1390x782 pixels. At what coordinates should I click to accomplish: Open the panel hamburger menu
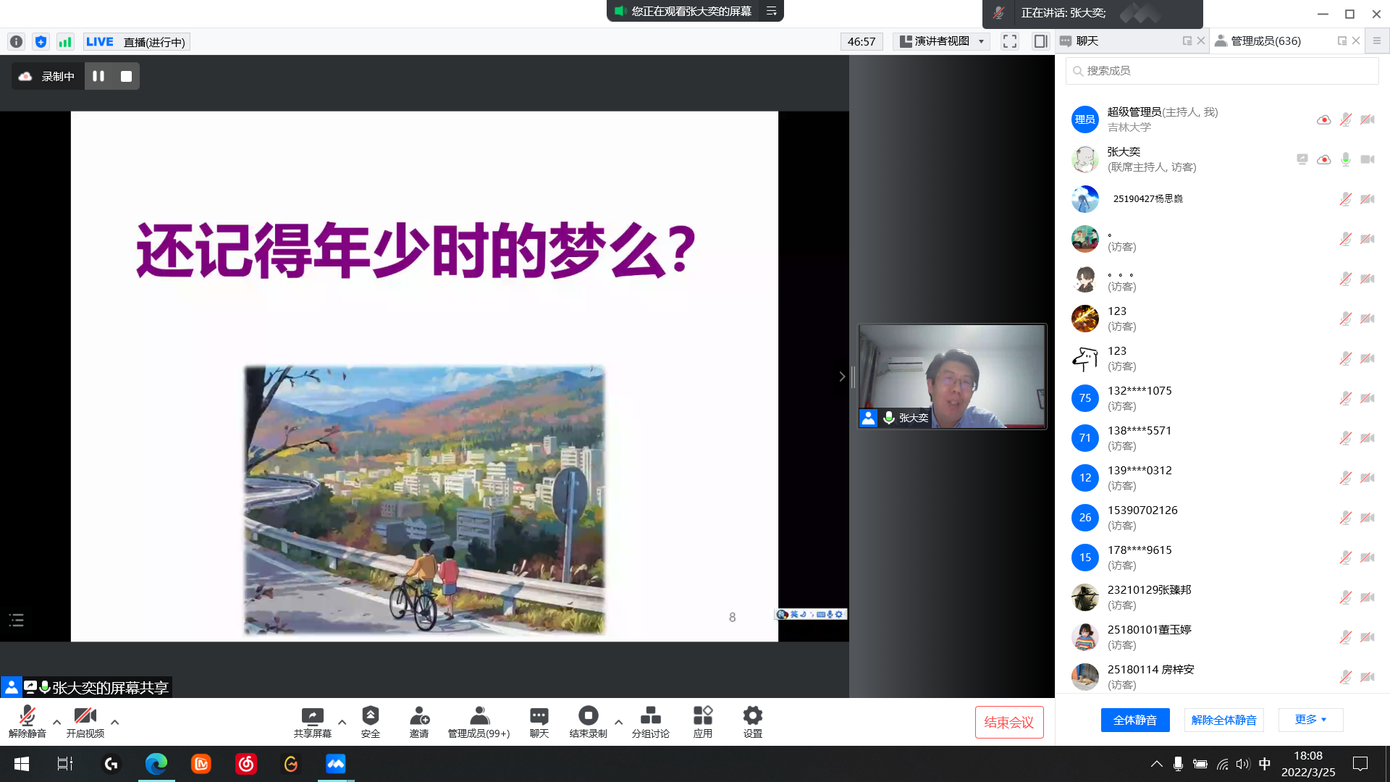click(x=1377, y=41)
